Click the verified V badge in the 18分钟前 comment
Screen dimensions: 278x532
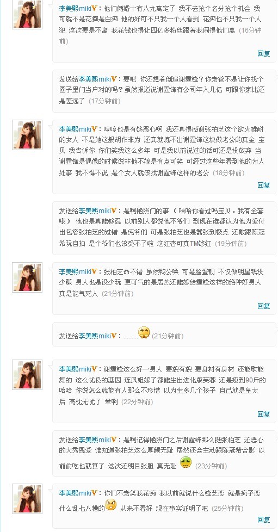pyautogui.click(x=95, y=129)
